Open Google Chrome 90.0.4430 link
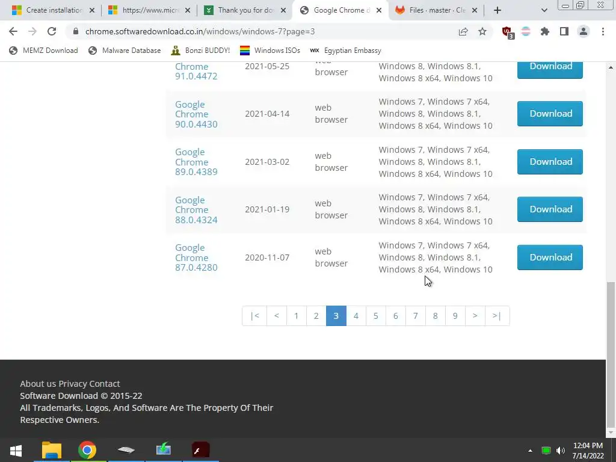 point(196,114)
